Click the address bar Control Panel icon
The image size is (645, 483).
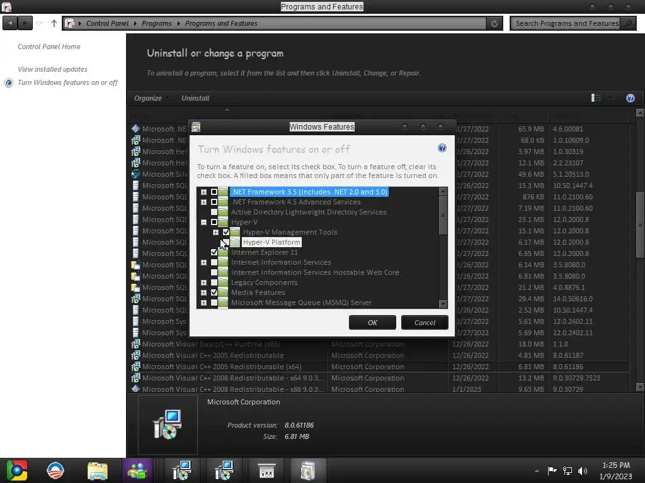pos(70,23)
